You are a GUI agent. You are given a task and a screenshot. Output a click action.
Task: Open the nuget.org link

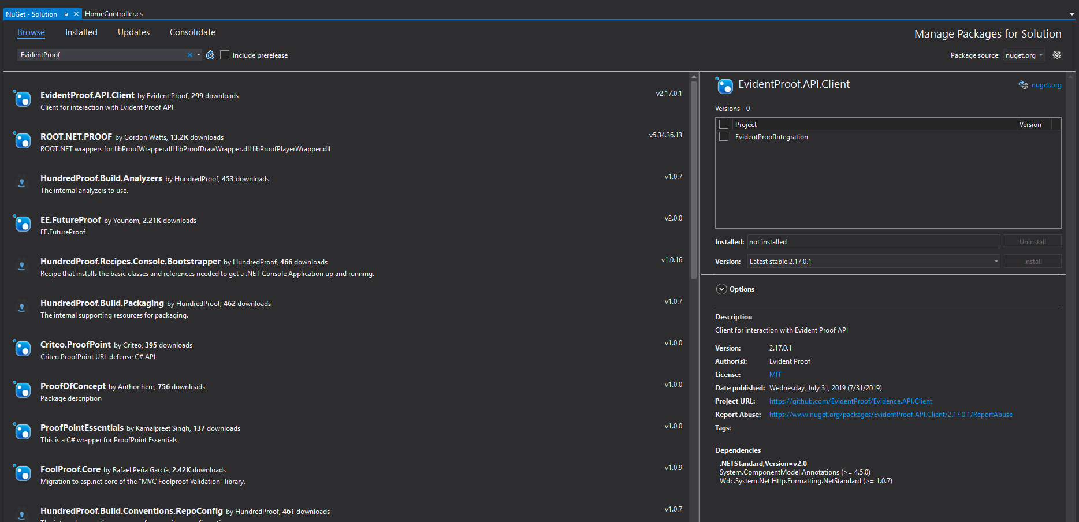coord(1046,85)
